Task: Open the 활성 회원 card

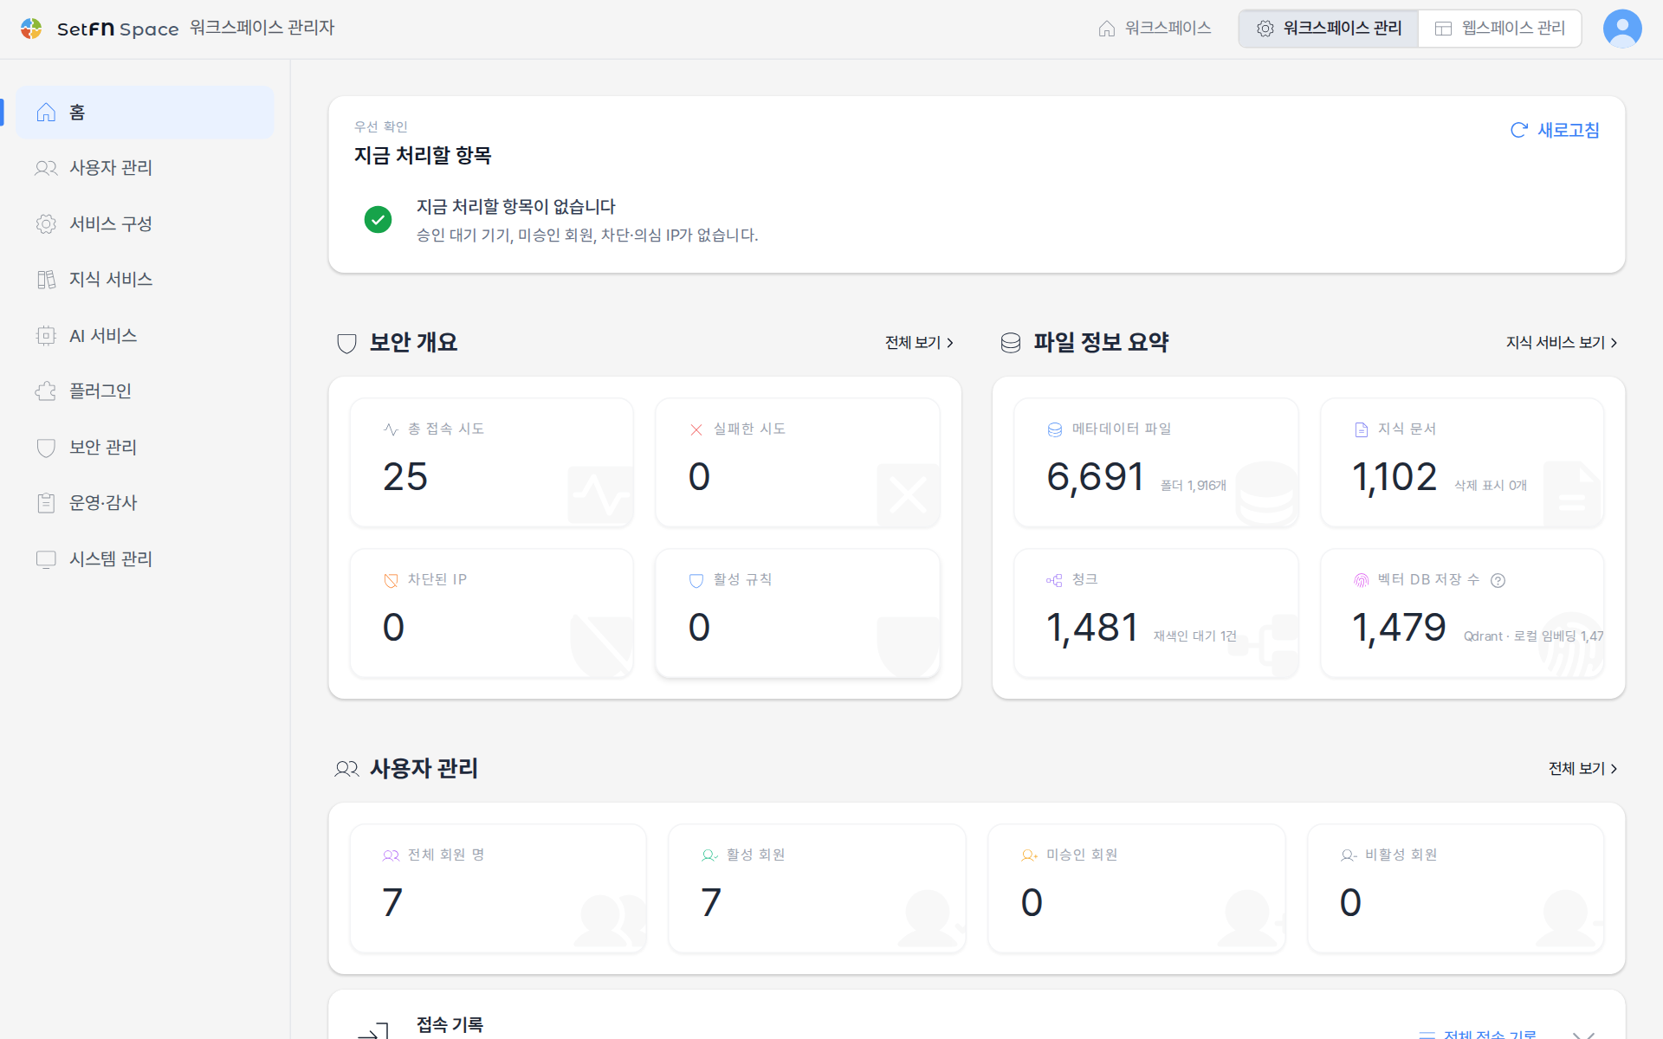Action: click(817, 888)
